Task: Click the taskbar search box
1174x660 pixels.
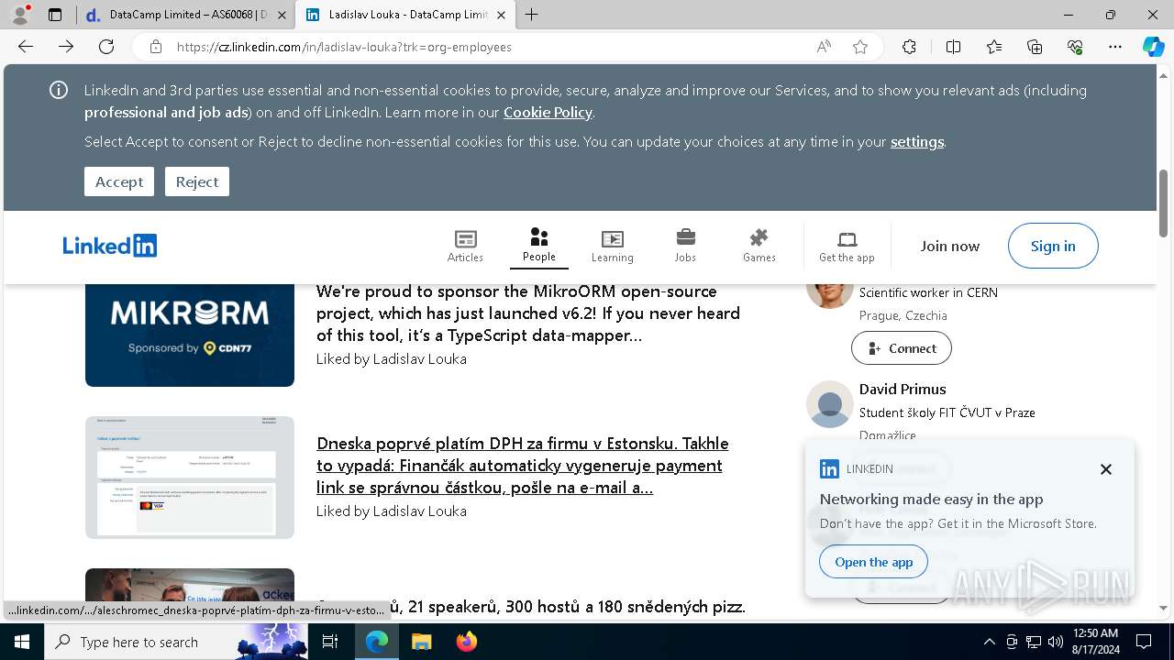Action: (x=174, y=642)
